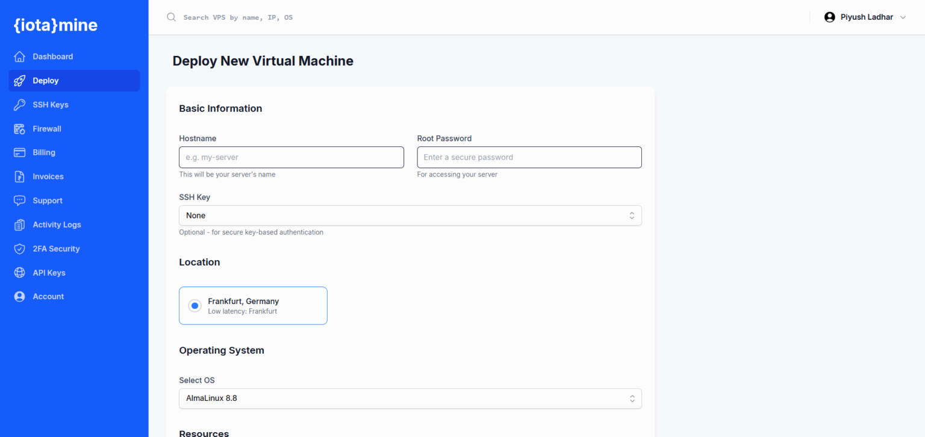
Task: Click into the Root Password field
Action: (529, 157)
